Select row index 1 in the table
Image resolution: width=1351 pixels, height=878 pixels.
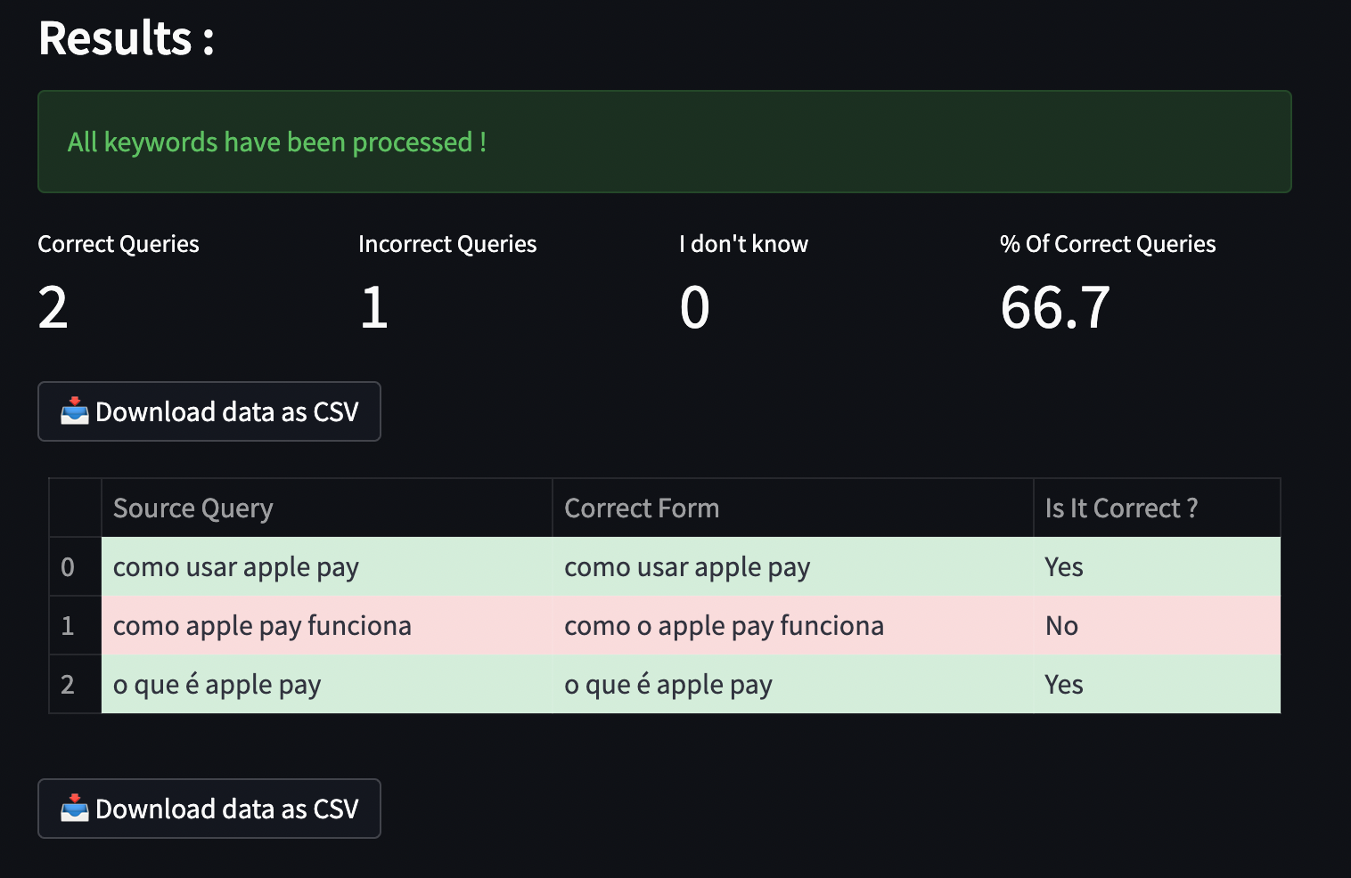click(x=69, y=626)
